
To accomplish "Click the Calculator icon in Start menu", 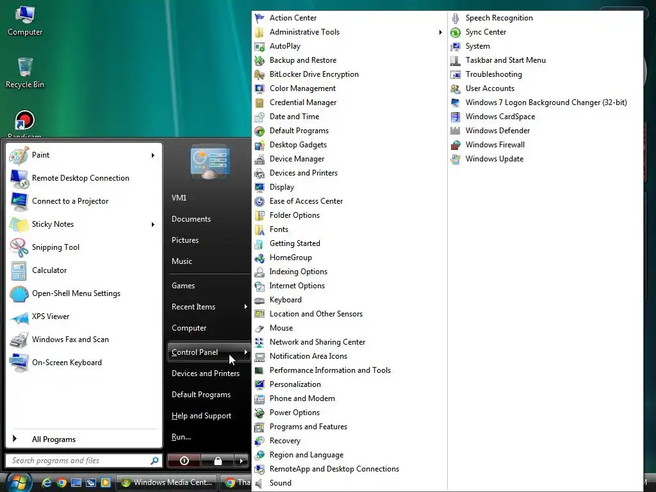I will (x=19, y=271).
